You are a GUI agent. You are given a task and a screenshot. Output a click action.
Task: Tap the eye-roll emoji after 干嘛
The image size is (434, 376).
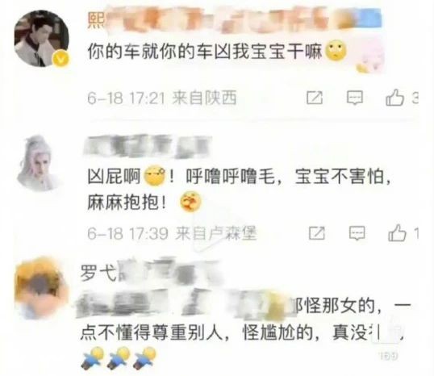336,51
